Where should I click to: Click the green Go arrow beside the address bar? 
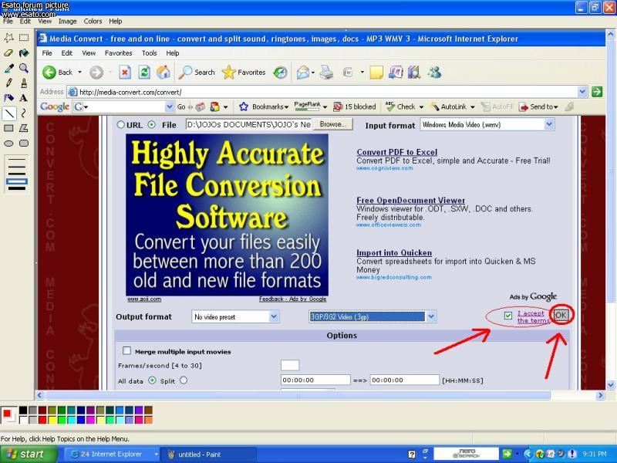click(597, 92)
